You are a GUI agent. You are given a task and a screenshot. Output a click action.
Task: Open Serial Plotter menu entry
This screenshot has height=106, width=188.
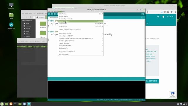81,26
